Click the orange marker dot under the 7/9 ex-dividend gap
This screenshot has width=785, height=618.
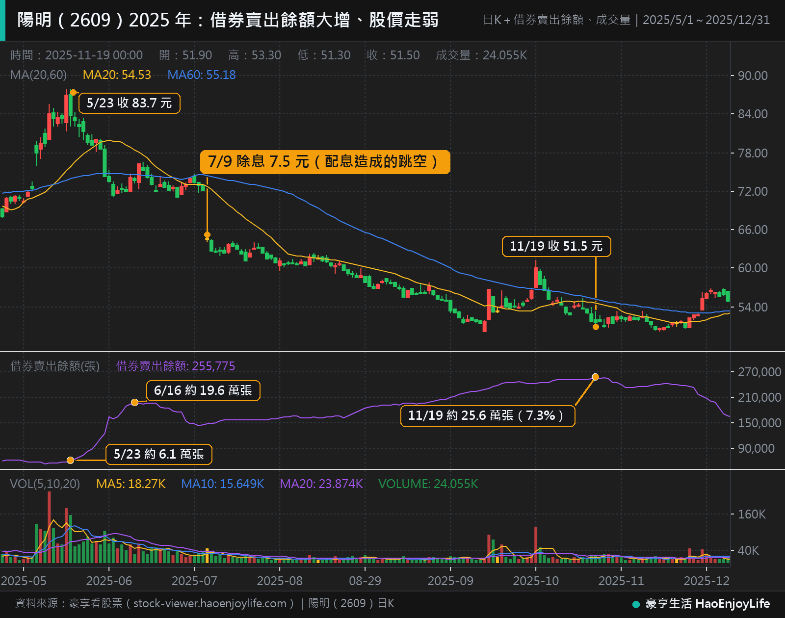207,234
